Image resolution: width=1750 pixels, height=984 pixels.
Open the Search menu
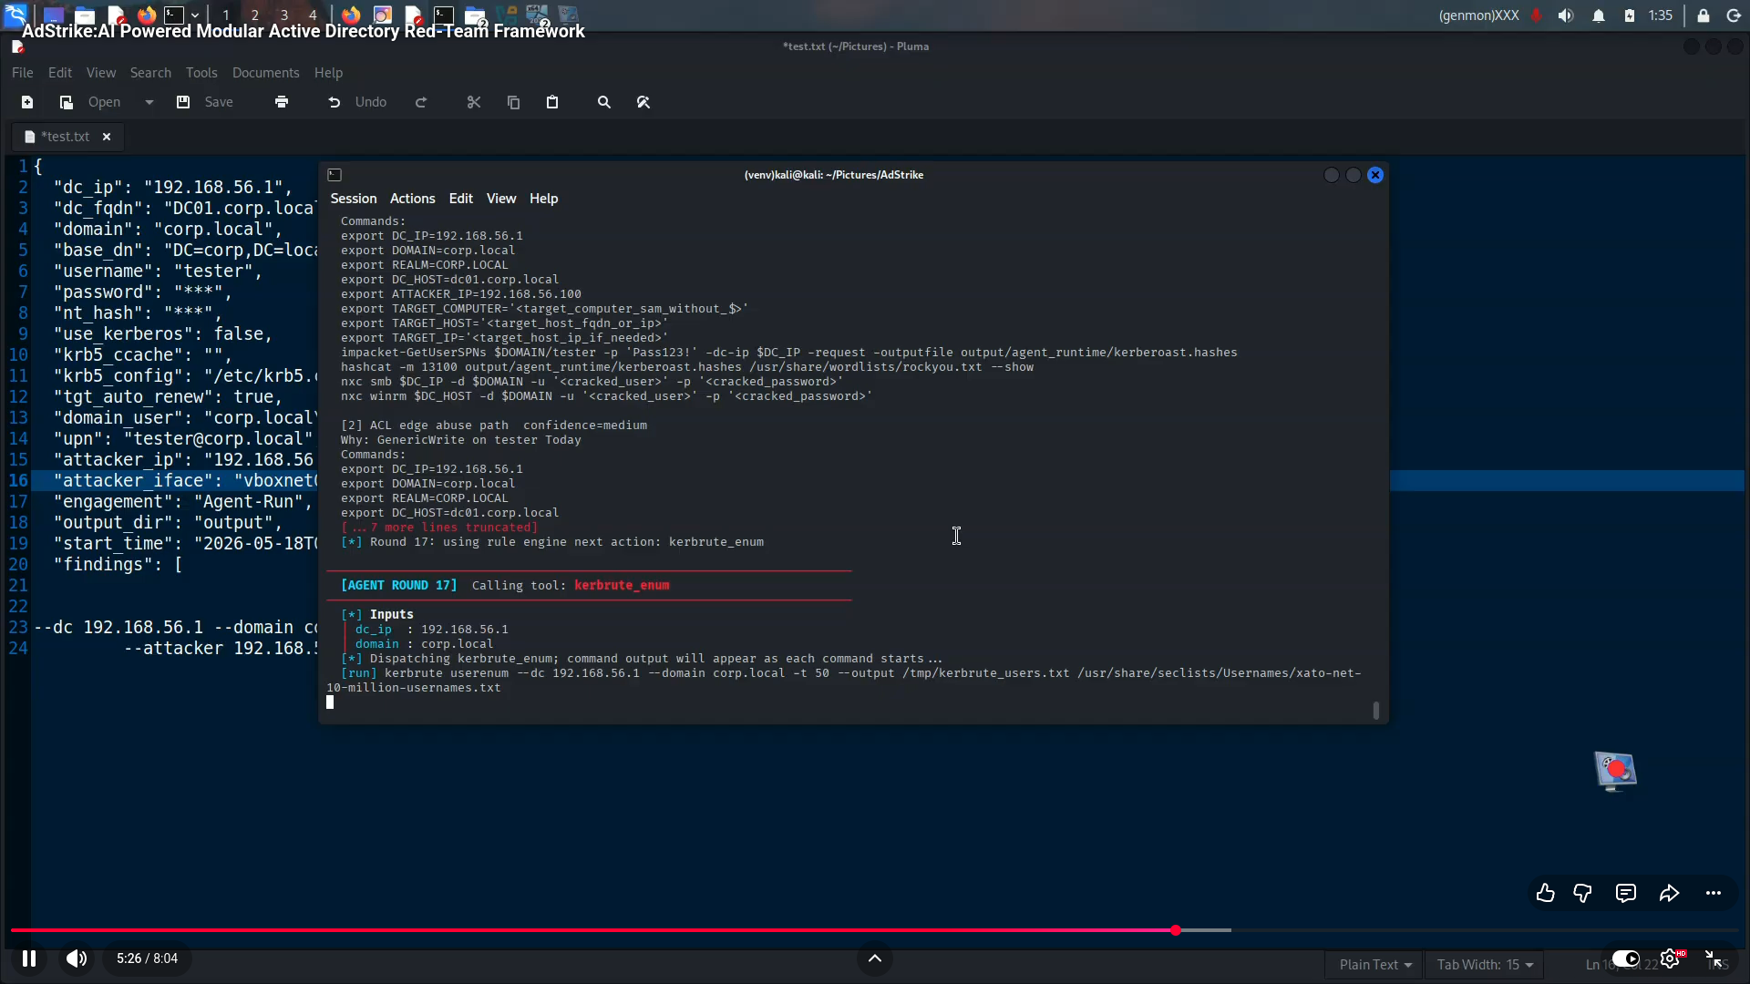[x=150, y=73]
